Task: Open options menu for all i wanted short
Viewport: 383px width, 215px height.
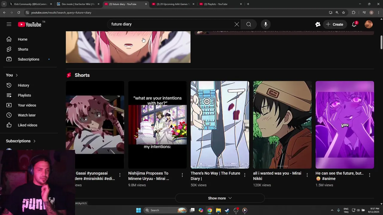Action: click(x=307, y=175)
